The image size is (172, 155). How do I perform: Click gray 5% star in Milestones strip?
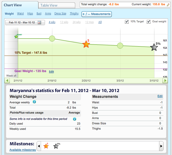click(x=56, y=146)
